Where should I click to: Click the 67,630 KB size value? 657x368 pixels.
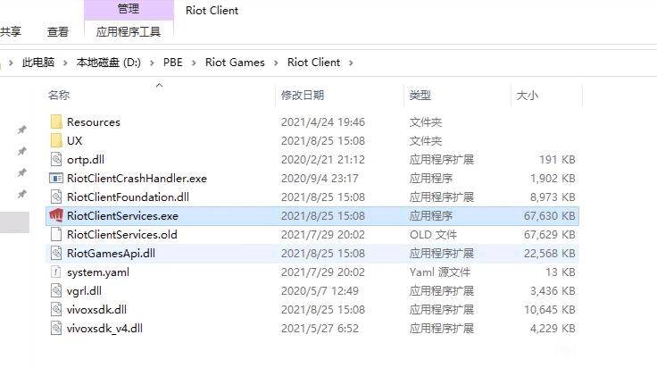[x=549, y=215]
